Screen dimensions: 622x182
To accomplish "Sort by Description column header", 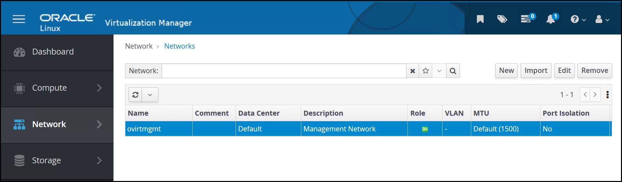I will [x=354, y=113].
